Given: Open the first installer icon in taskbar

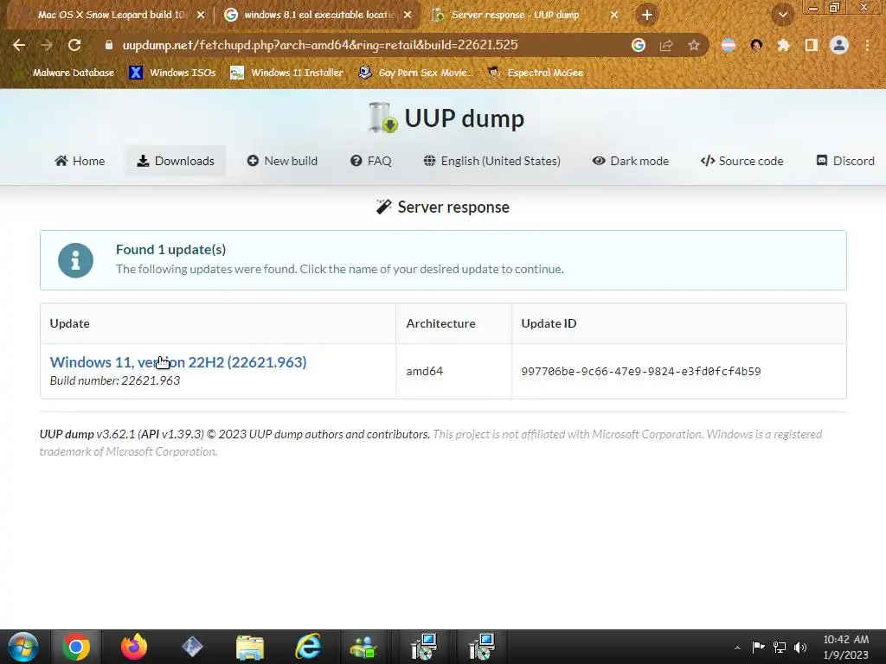Looking at the screenshot, I should 424,647.
